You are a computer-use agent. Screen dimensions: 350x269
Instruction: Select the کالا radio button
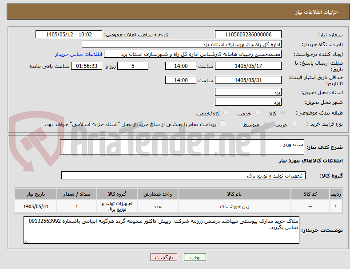click(283, 113)
